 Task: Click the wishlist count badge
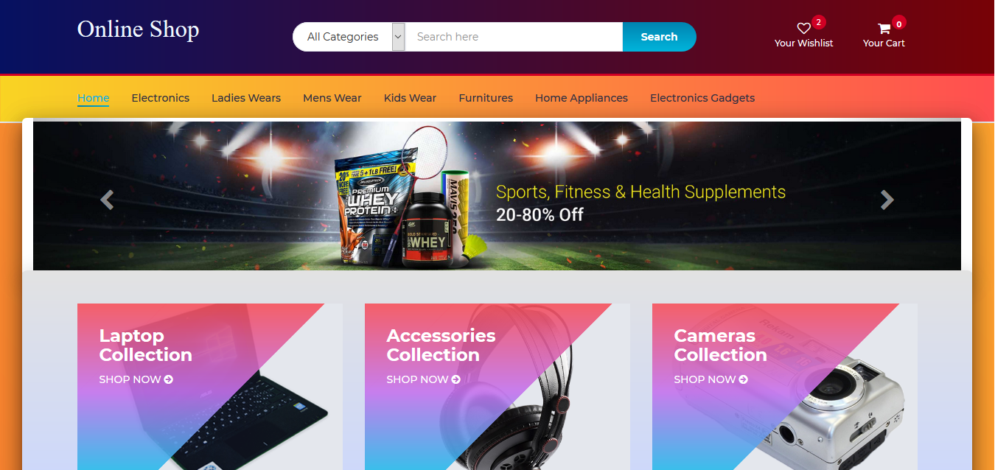(819, 22)
